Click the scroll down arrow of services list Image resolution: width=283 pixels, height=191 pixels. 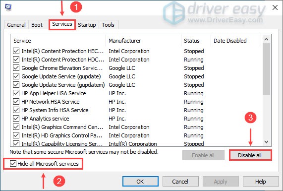point(266,142)
